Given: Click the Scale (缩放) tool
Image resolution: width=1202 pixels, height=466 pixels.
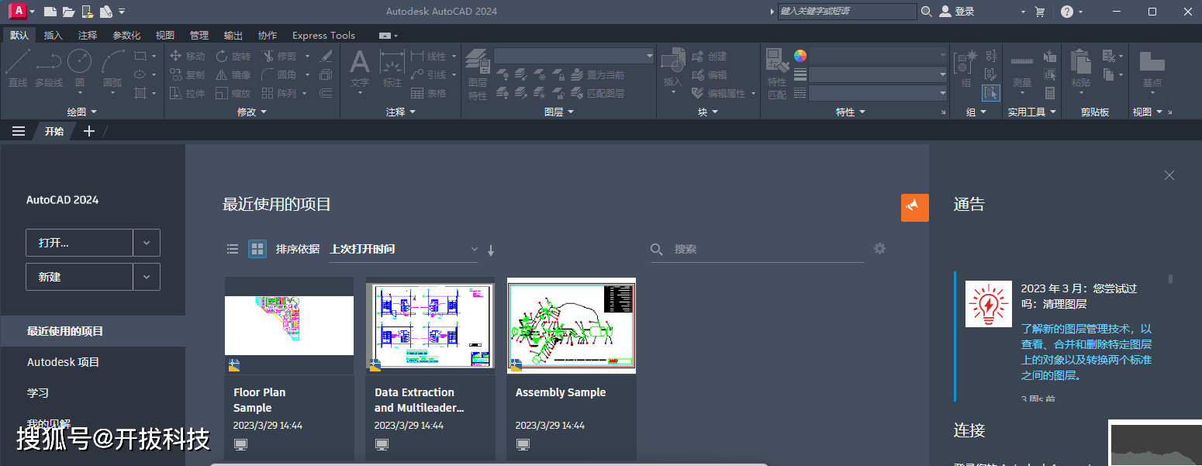Looking at the screenshot, I should pos(233,93).
